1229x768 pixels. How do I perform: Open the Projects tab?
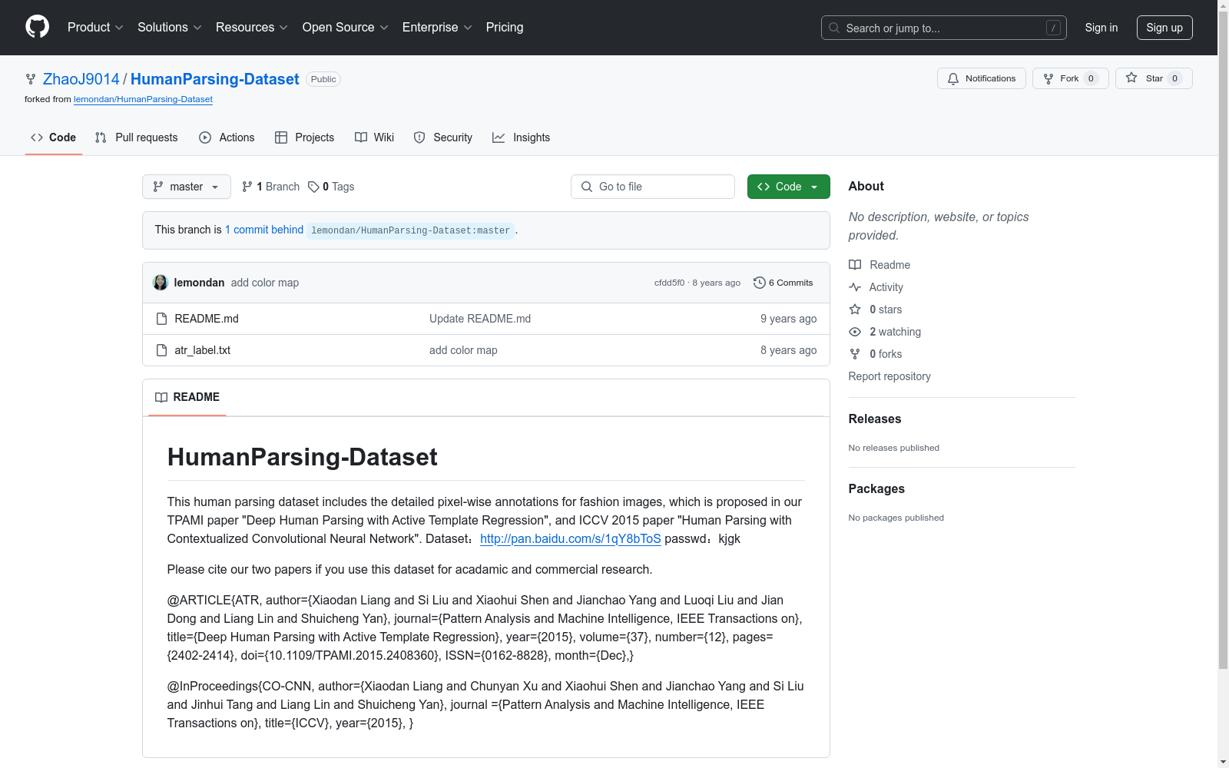305,137
